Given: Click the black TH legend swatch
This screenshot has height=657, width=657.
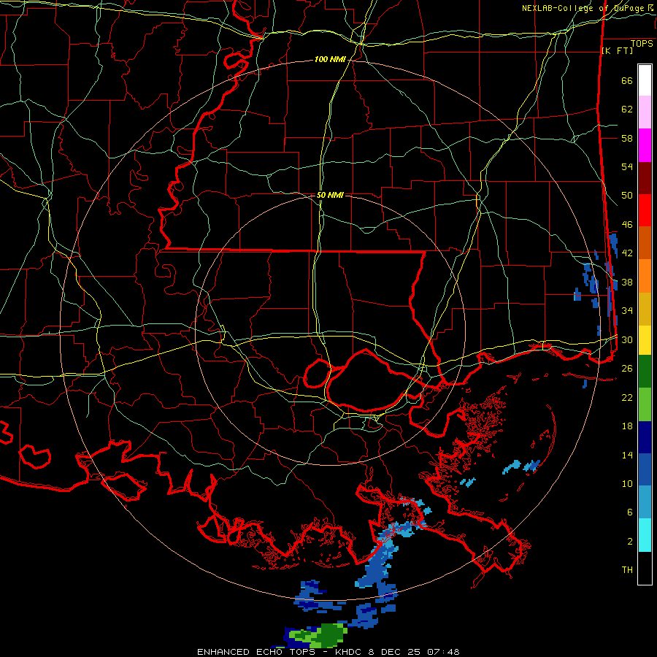Looking at the screenshot, I should (x=645, y=568).
